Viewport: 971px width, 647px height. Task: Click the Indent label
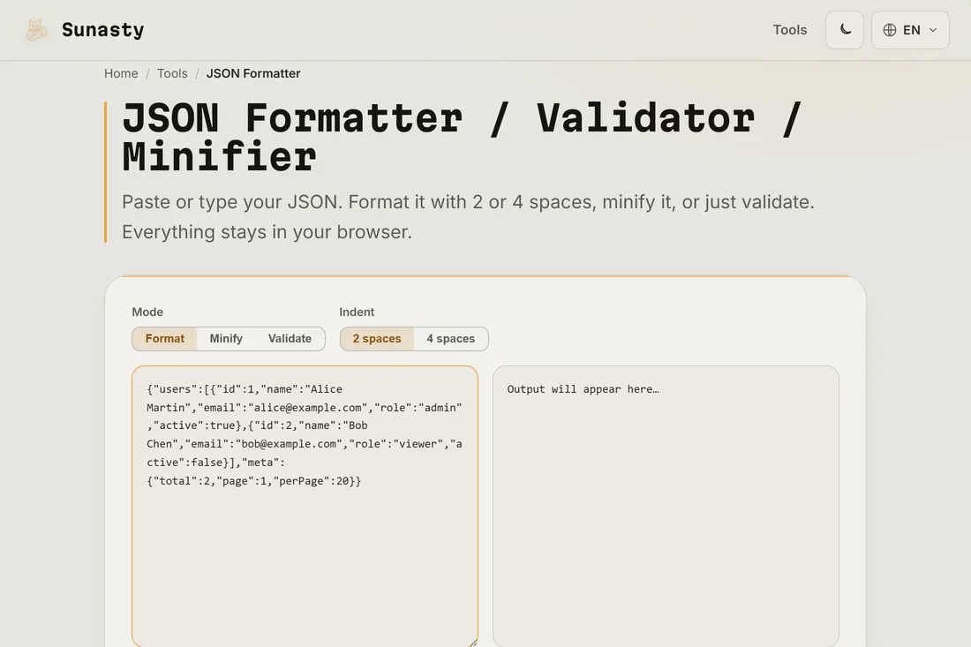[x=357, y=312]
